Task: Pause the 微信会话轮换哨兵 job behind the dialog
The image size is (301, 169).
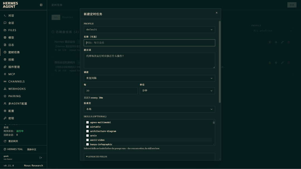Action: click(270, 63)
